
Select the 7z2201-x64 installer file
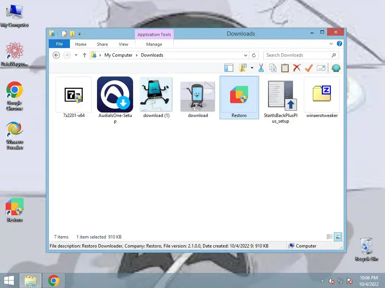(x=74, y=98)
